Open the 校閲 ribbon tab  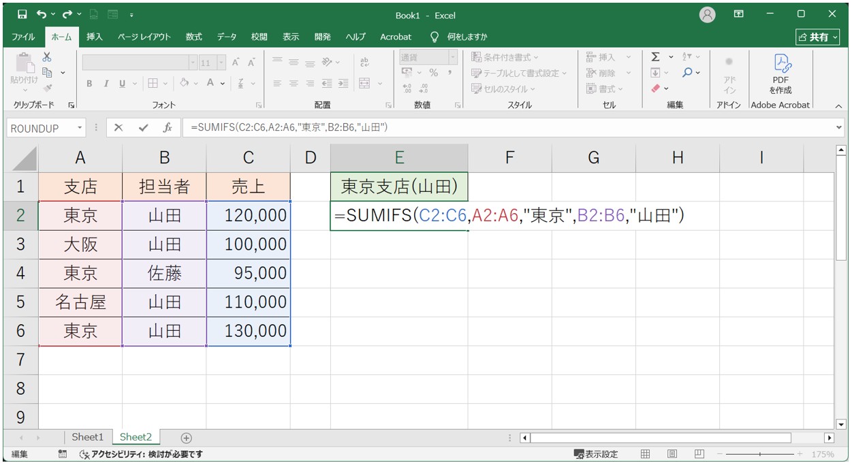pyautogui.click(x=259, y=37)
